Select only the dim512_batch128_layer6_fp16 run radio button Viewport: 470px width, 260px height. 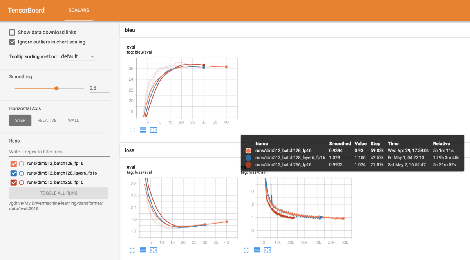click(x=22, y=173)
